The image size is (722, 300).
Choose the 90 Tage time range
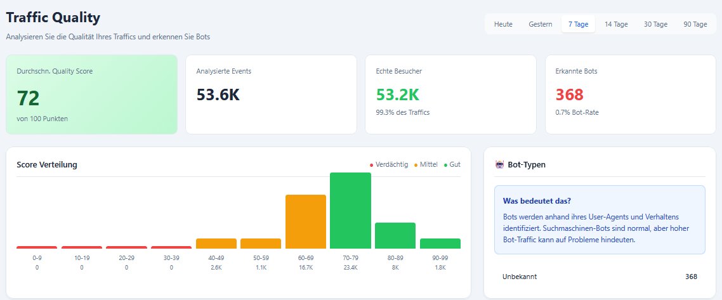(x=695, y=24)
